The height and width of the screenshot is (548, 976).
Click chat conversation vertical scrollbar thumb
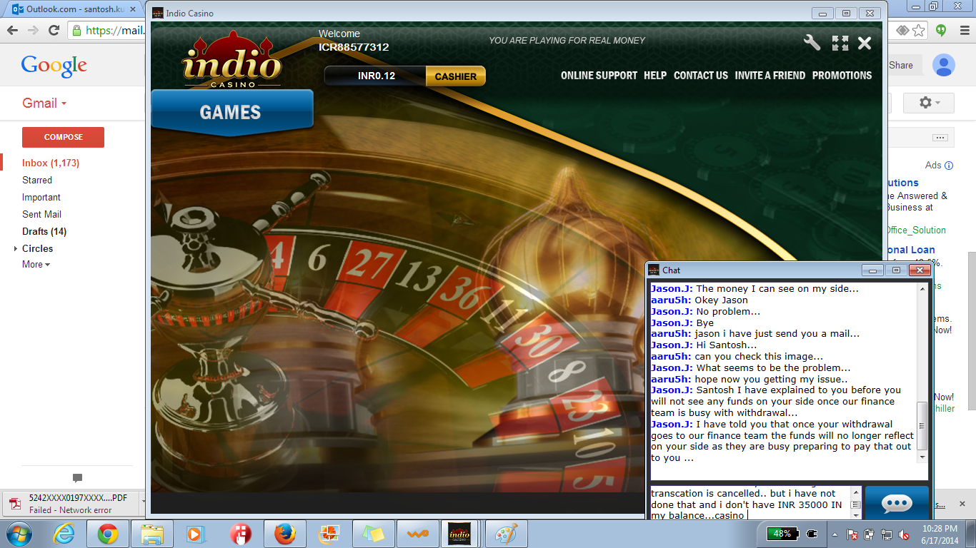point(922,425)
